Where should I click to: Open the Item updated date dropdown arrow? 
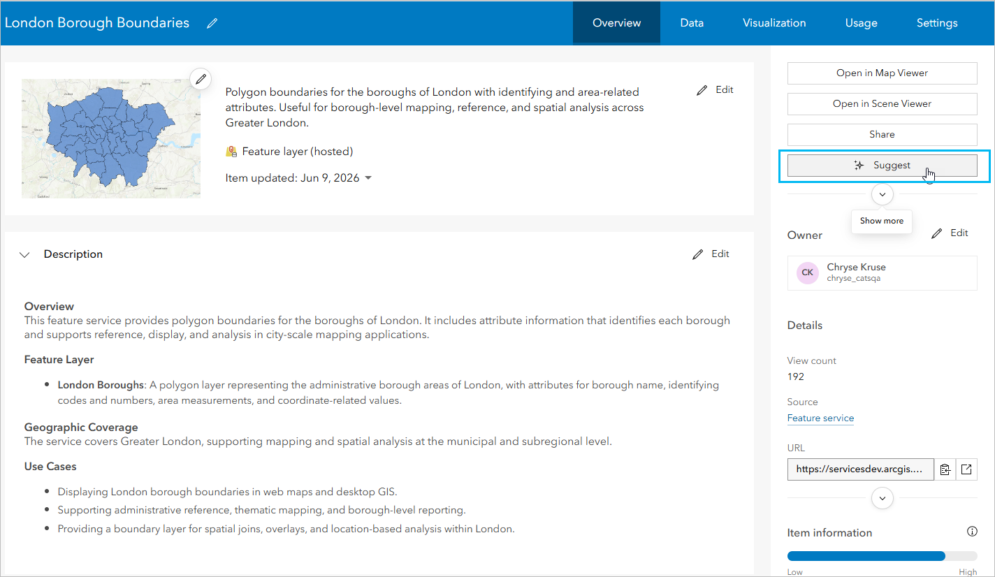click(x=368, y=178)
